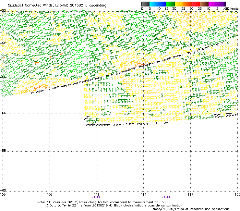Click the '-58' latitude label
240x211 pixels.
point(3,151)
